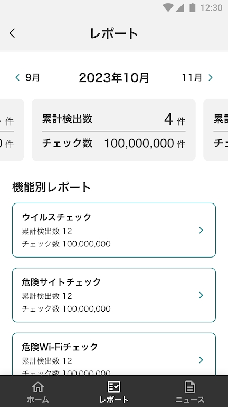
Task: Open the 危険サイトチェック report card
Action: pyautogui.click(x=114, y=295)
